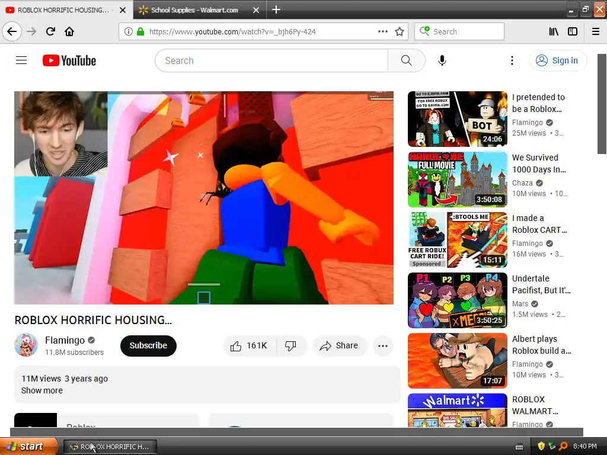
Task: Open the Undertale Pacifist video thumbnail
Action: click(x=458, y=300)
